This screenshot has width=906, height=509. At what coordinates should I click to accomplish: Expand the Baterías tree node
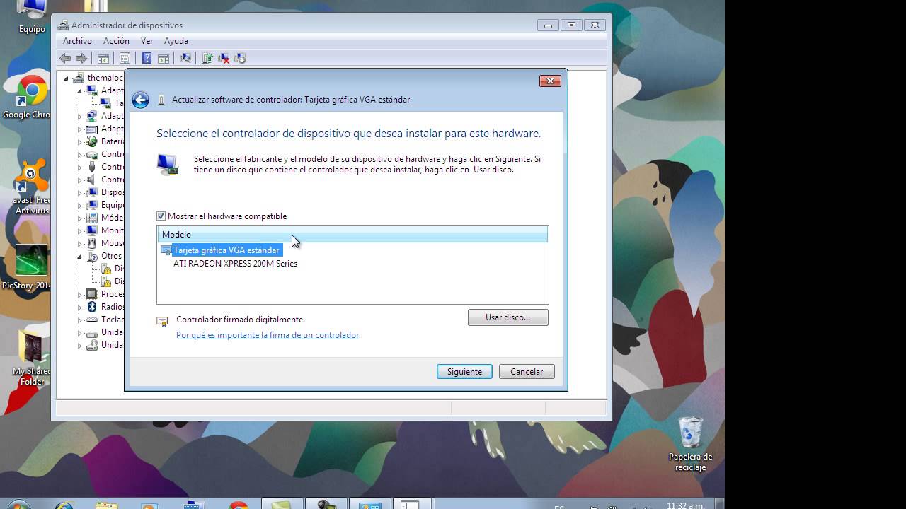80,141
